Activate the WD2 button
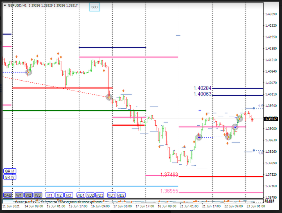 coord(90,195)
